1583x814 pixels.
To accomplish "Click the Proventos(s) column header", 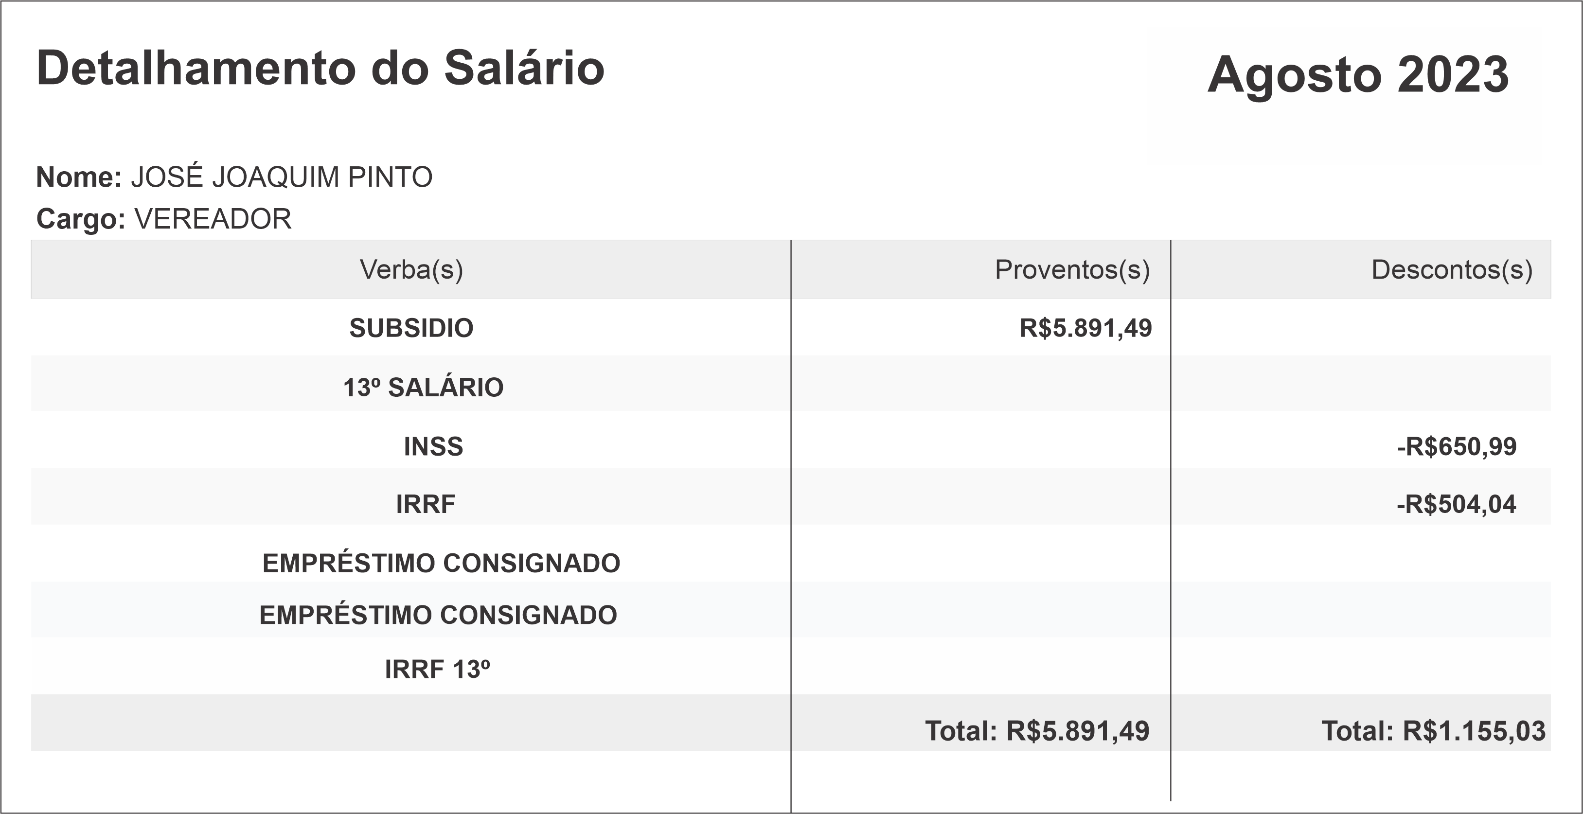I will pos(1072,270).
